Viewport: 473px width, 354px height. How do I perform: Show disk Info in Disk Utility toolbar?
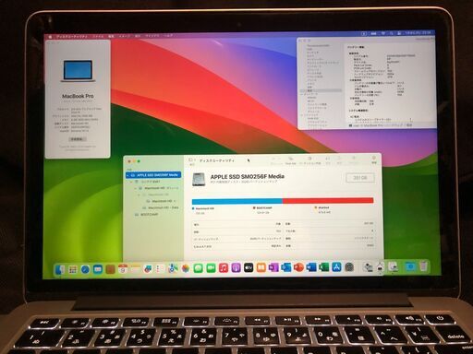(374, 160)
